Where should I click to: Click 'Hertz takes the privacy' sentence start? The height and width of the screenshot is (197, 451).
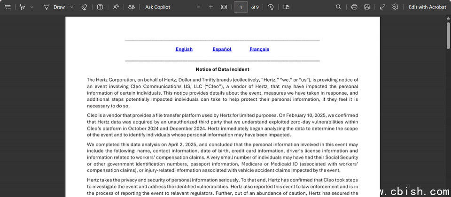[x=111, y=180]
